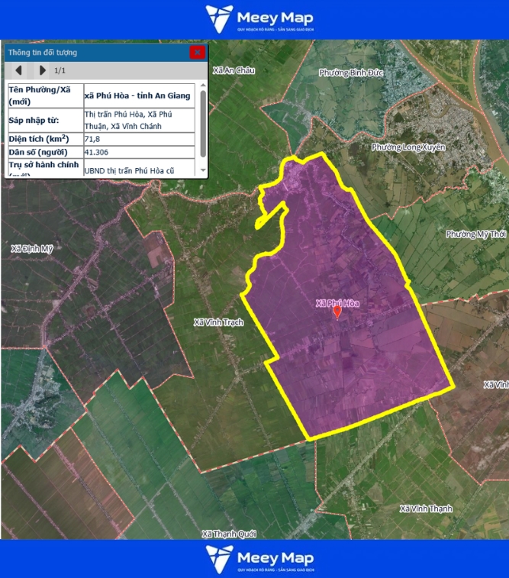This screenshot has width=509, height=578.
Task: Select Xã Định Mỹ on the map
Action: coord(32,249)
